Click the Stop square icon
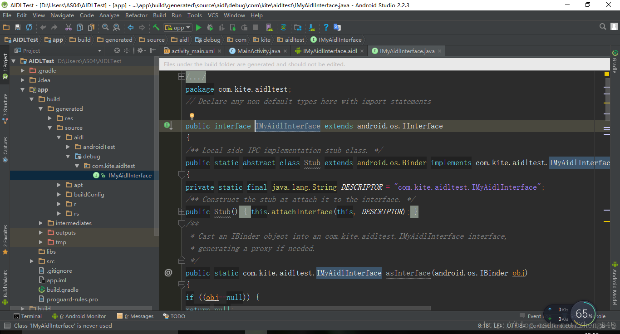 (x=256, y=28)
